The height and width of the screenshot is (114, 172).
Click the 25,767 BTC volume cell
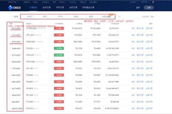[x=114, y=28]
